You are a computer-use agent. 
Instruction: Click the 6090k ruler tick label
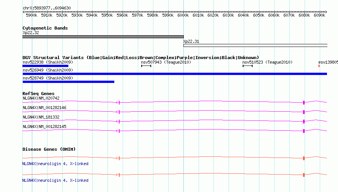click(319, 15)
